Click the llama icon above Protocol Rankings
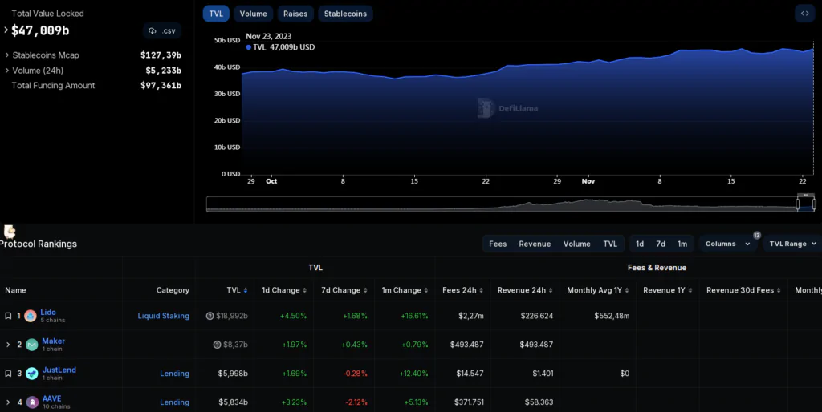 [x=10, y=232]
